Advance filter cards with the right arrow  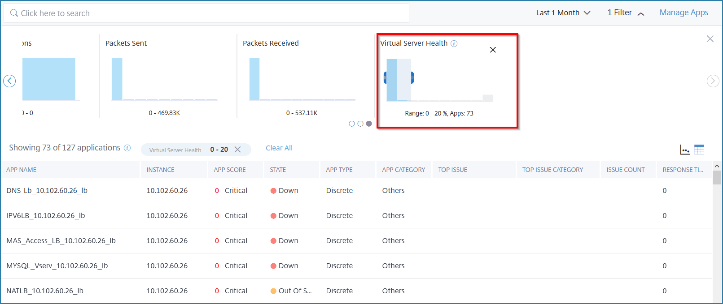pos(713,81)
